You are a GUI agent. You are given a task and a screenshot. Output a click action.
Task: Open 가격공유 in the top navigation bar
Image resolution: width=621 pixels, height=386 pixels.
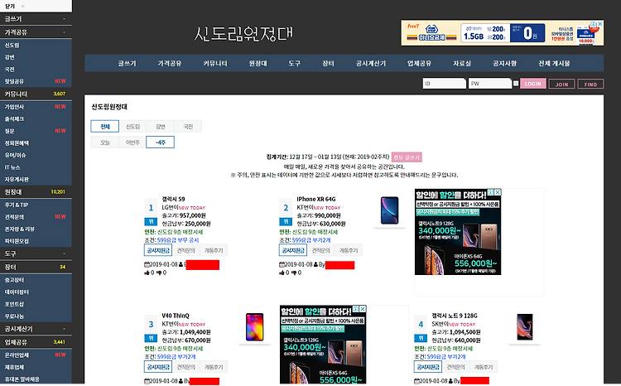[x=170, y=64]
